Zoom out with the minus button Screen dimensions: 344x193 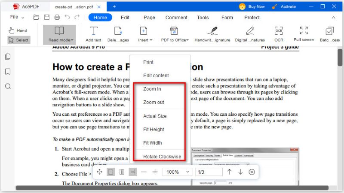pyautogui.click(x=144, y=172)
